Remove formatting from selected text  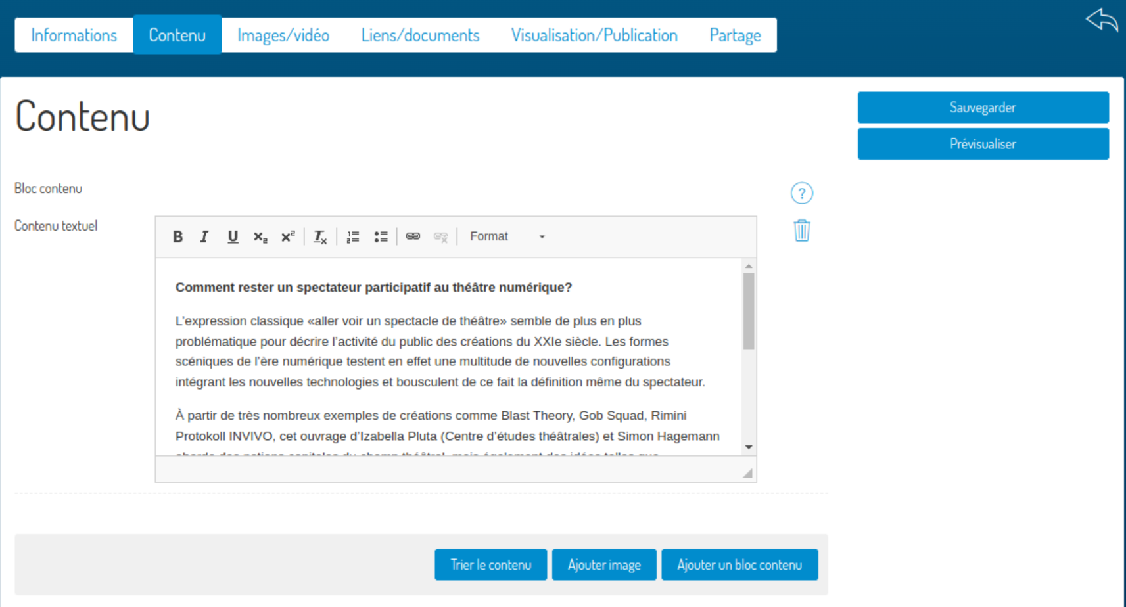[x=320, y=236]
